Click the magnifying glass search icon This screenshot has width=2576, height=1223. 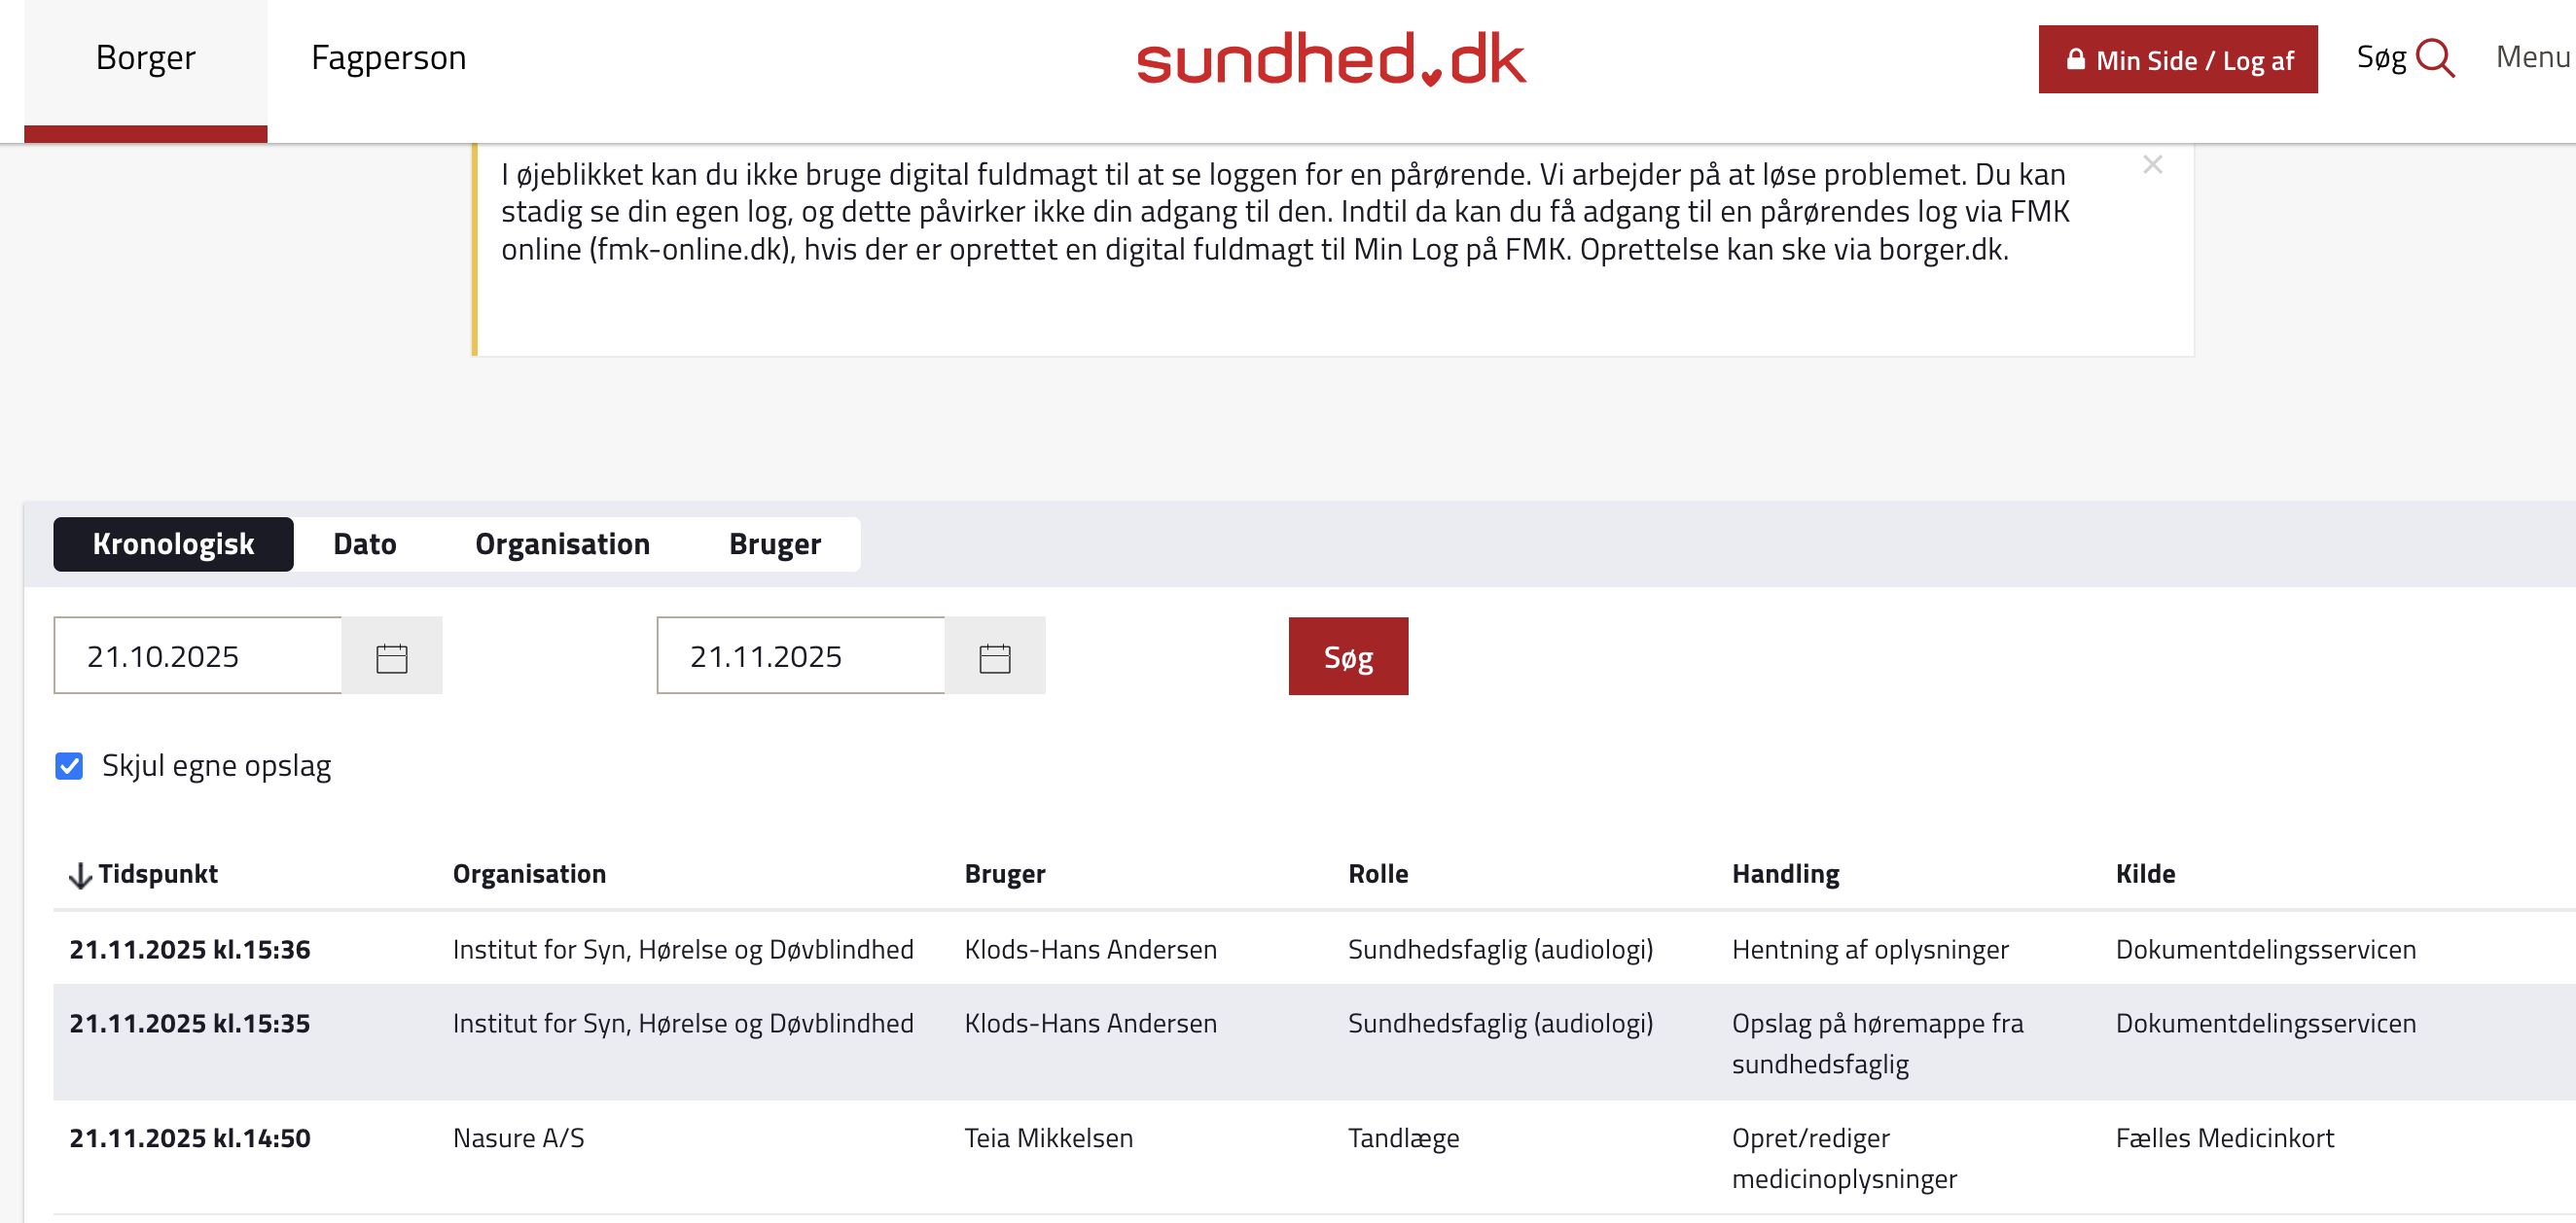pos(2434,58)
